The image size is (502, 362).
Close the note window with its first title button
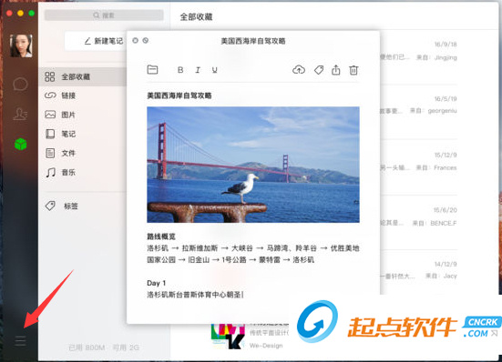click(x=136, y=41)
